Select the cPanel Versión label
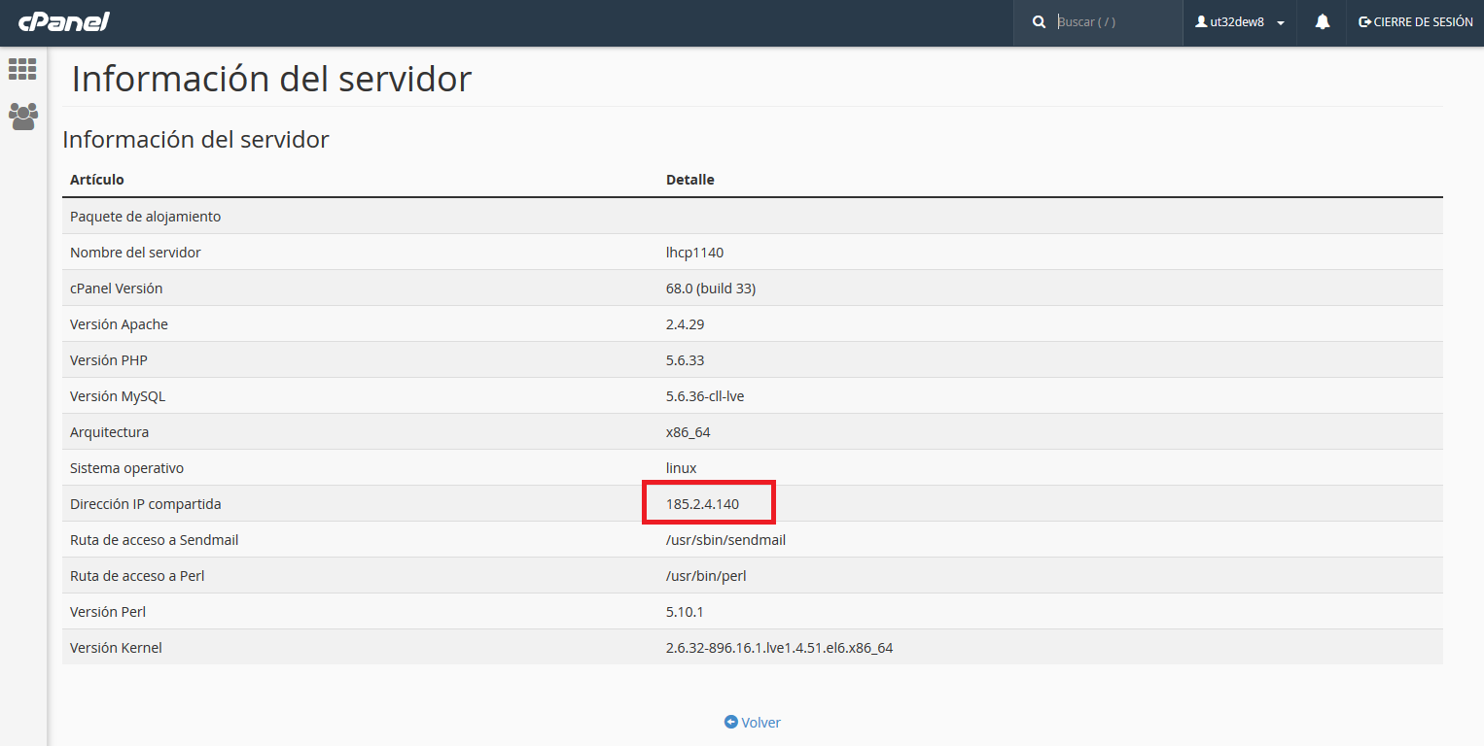Screen dimensions: 1484x746 tap(117, 288)
